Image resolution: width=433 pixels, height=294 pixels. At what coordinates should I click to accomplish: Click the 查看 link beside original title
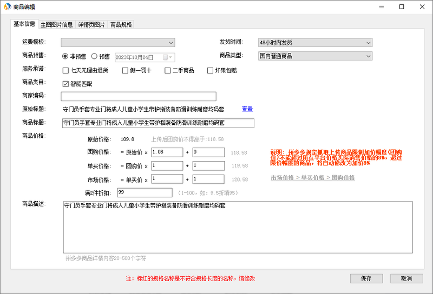click(247, 109)
